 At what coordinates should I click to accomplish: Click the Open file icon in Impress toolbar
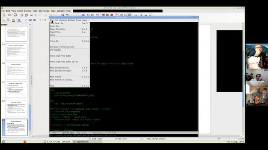10,15
